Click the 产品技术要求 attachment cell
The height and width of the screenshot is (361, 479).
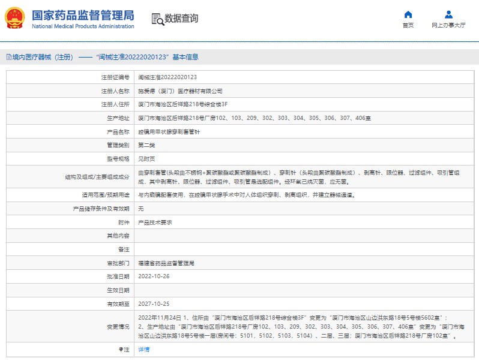pos(155,222)
